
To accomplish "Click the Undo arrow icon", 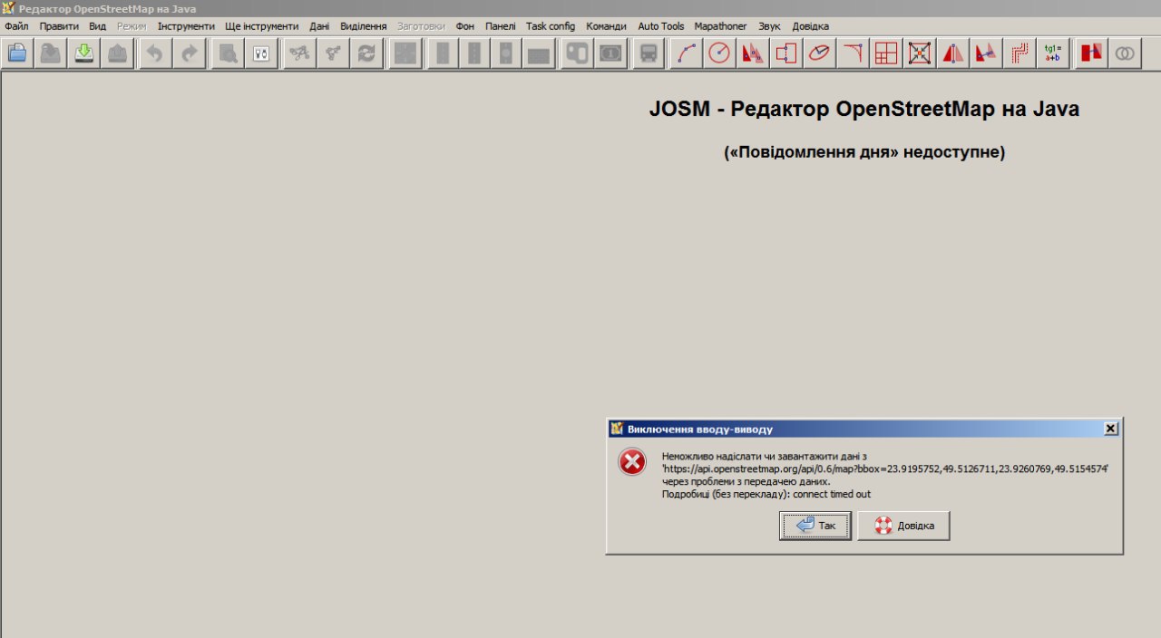I will (155, 53).
